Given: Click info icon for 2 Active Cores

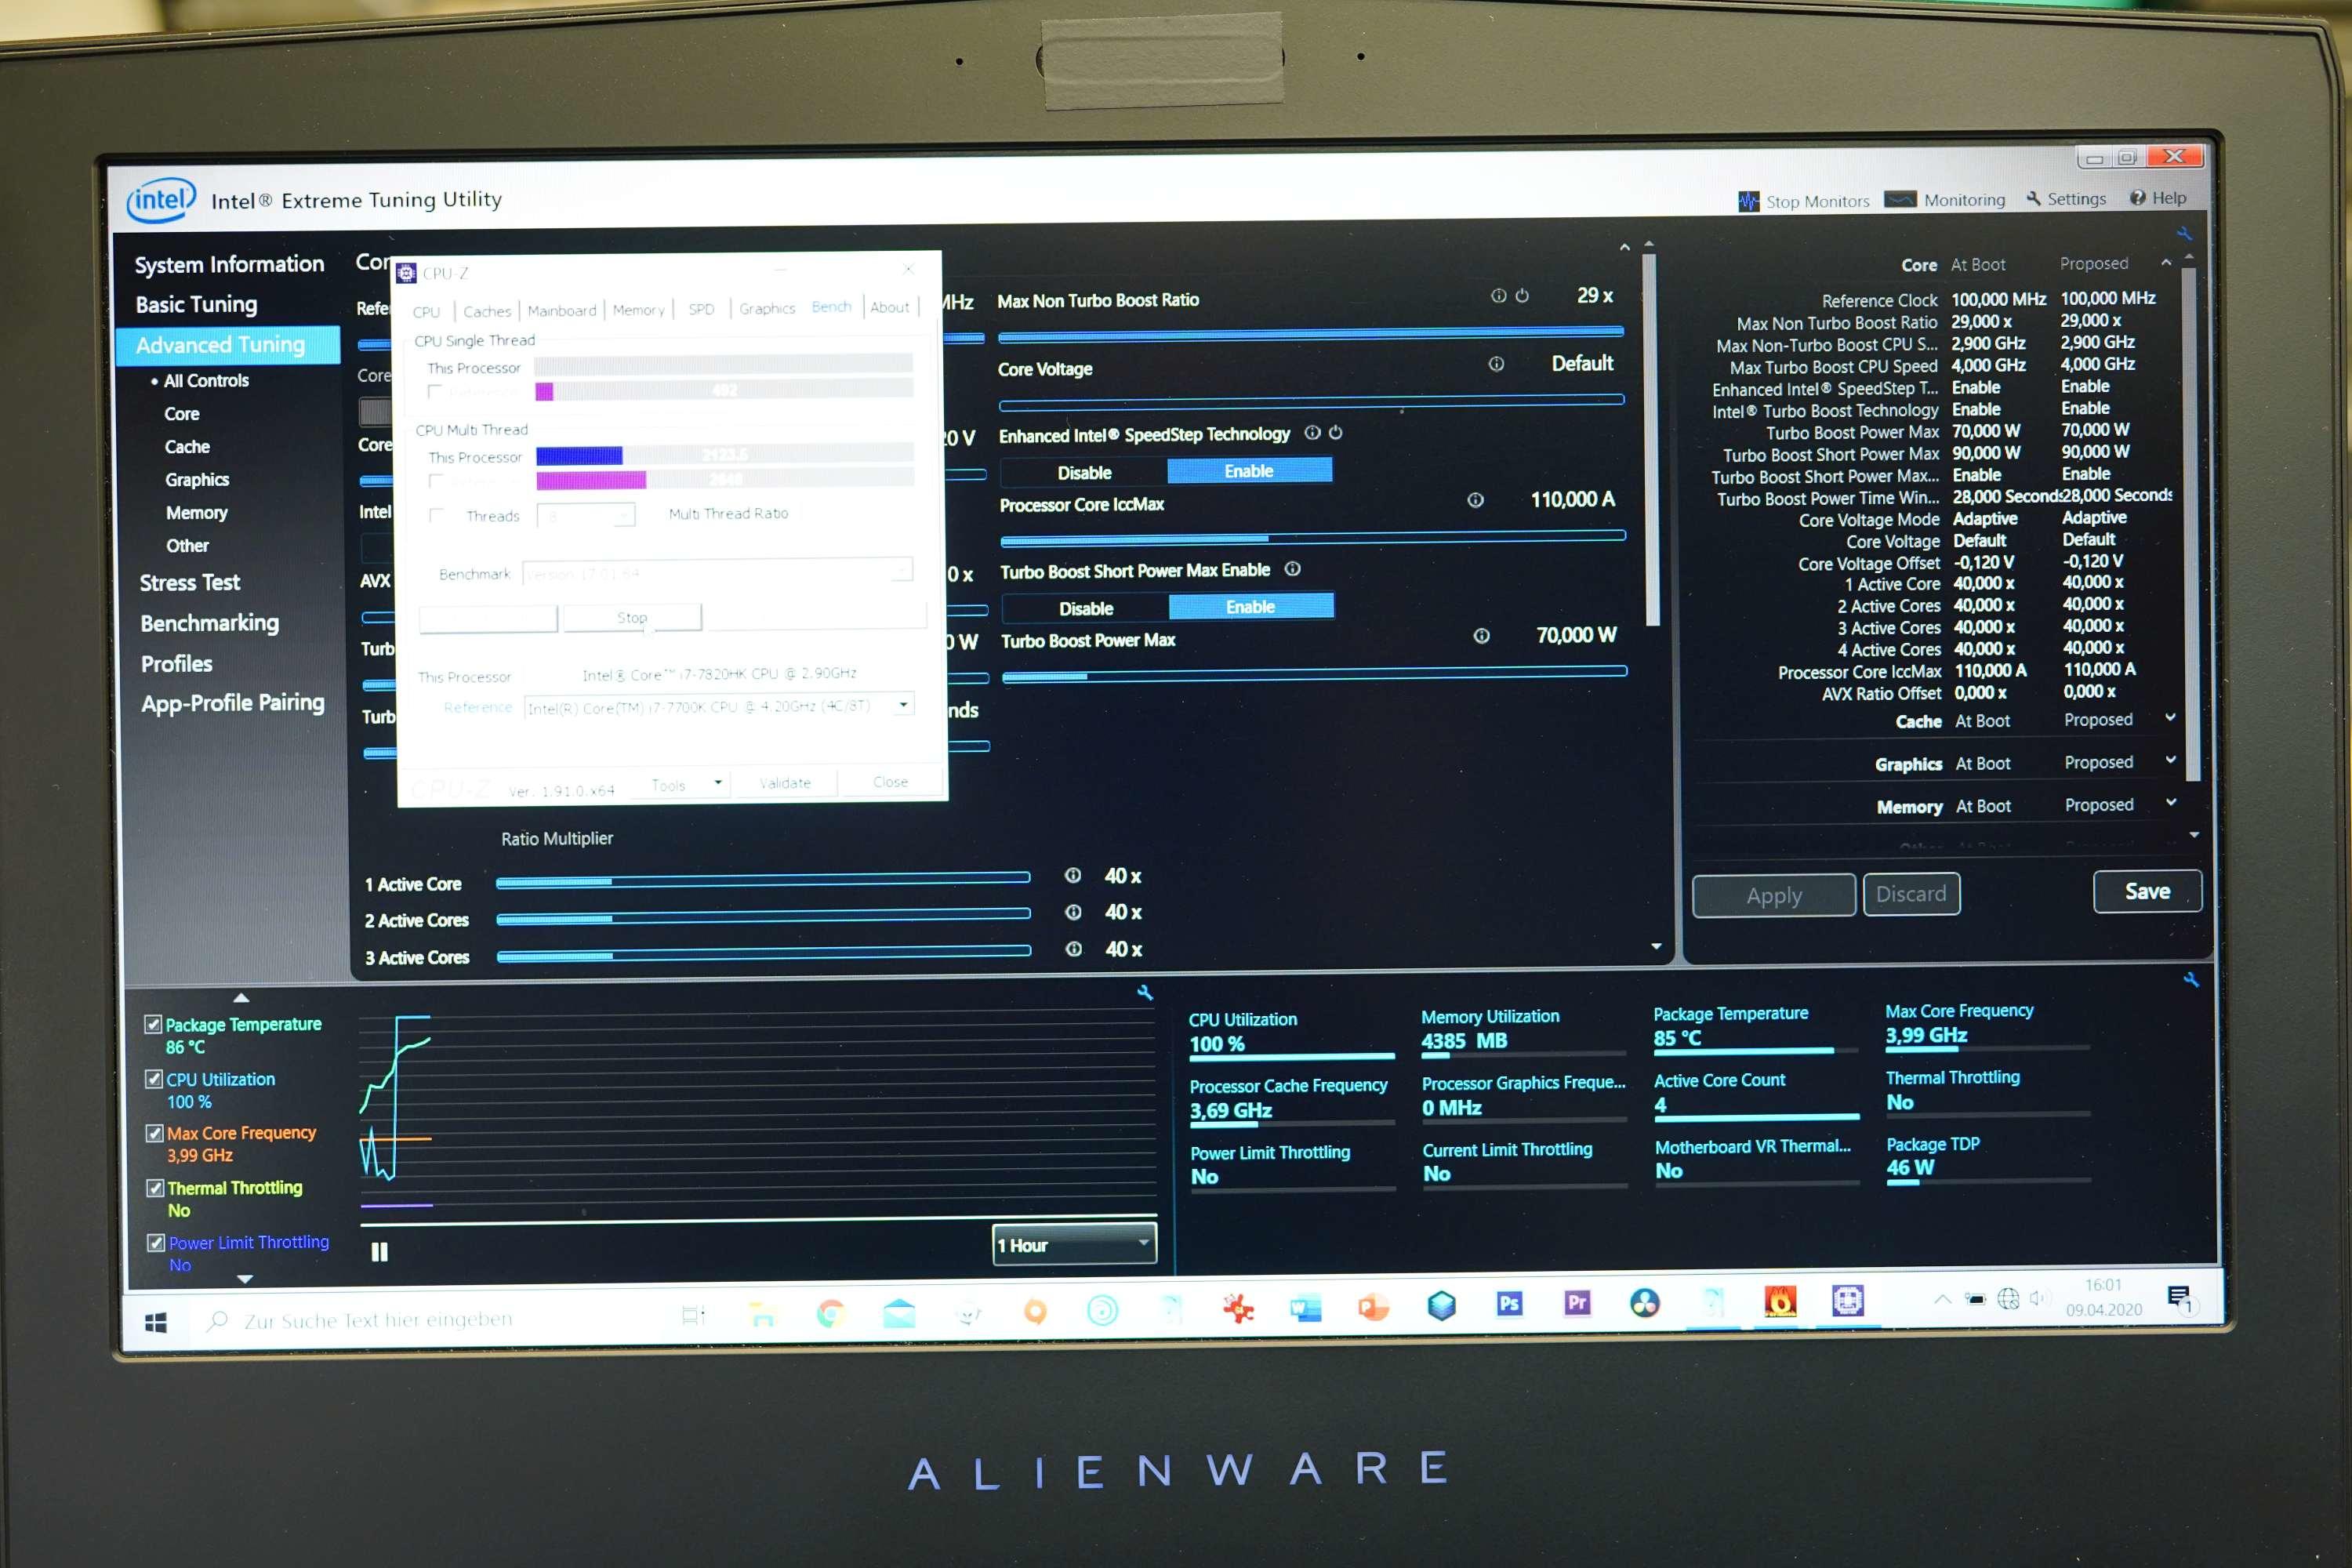Looking at the screenshot, I should click(1073, 912).
